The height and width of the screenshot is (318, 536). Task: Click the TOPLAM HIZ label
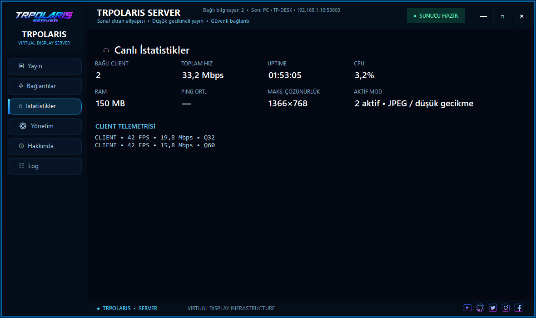pos(197,64)
